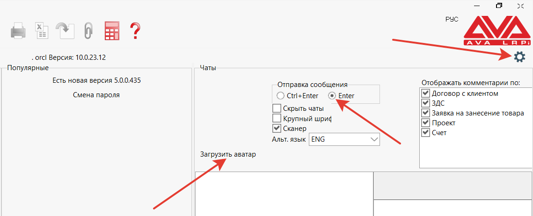The height and width of the screenshot is (216, 533).
Task: Open Смена пароля in popular list
Action: click(x=96, y=94)
